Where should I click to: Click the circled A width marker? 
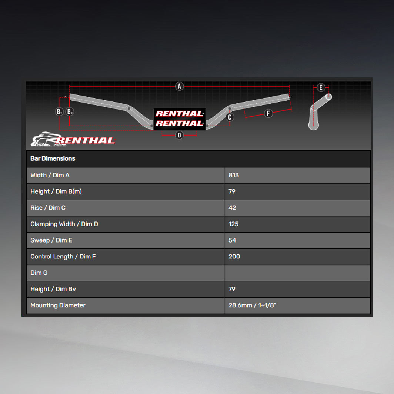[x=179, y=86]
